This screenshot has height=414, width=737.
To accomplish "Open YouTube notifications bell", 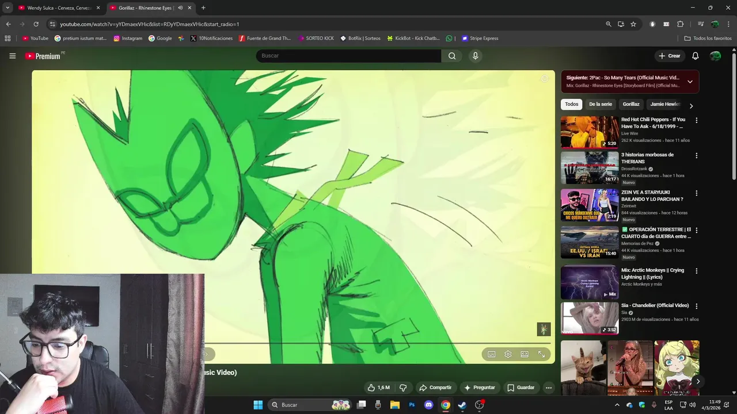I will tap(695, 56).
